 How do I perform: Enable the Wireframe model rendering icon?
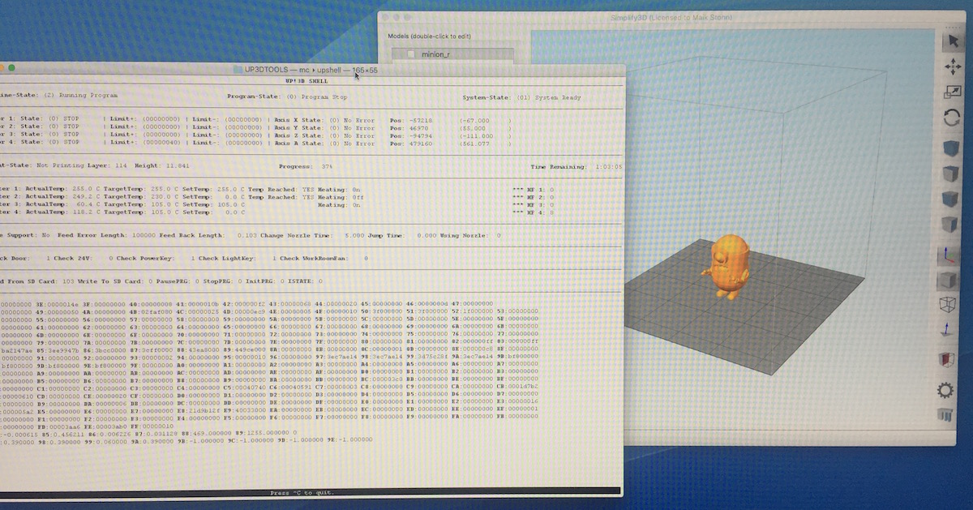pos(948,305)
